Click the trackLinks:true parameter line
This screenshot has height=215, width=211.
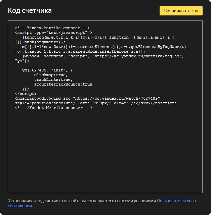point(53,80)
